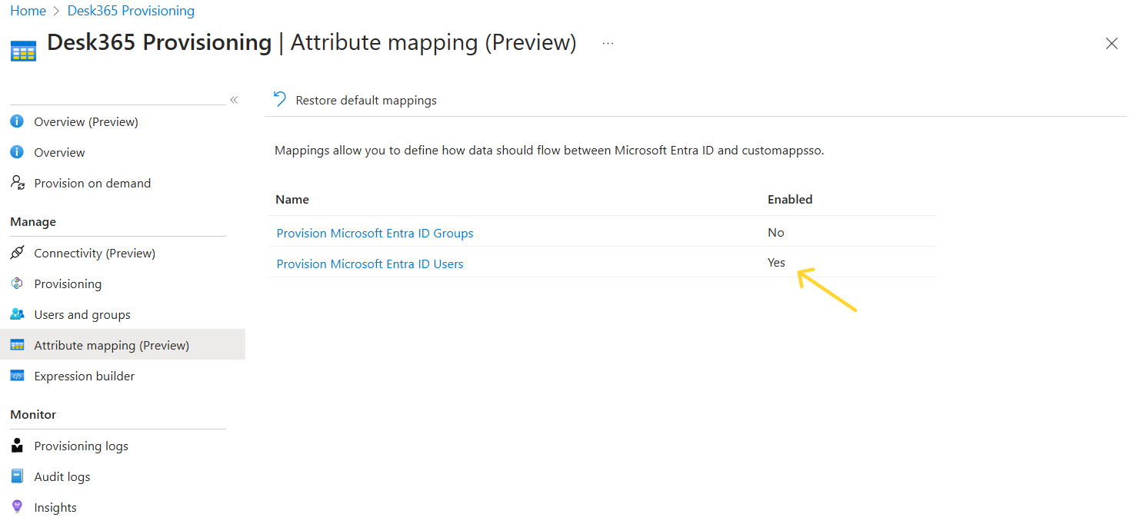This screenshot has height=524, width=1133.
Task: Open Provision Microsoft Entra ID Users mapping
Action: coord(369,263)
